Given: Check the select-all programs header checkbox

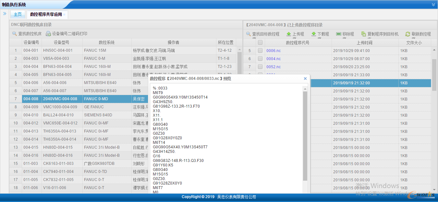Looking at the screenshot, I should [260, 42].
